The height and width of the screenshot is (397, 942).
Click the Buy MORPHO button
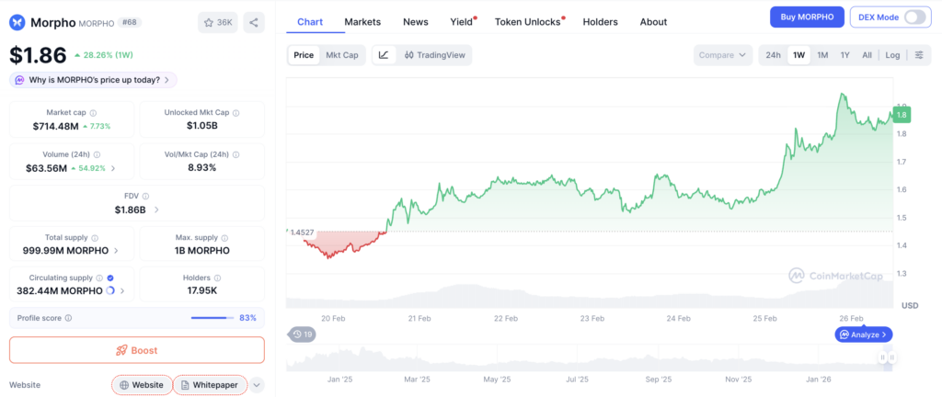[x=807, y=17]
